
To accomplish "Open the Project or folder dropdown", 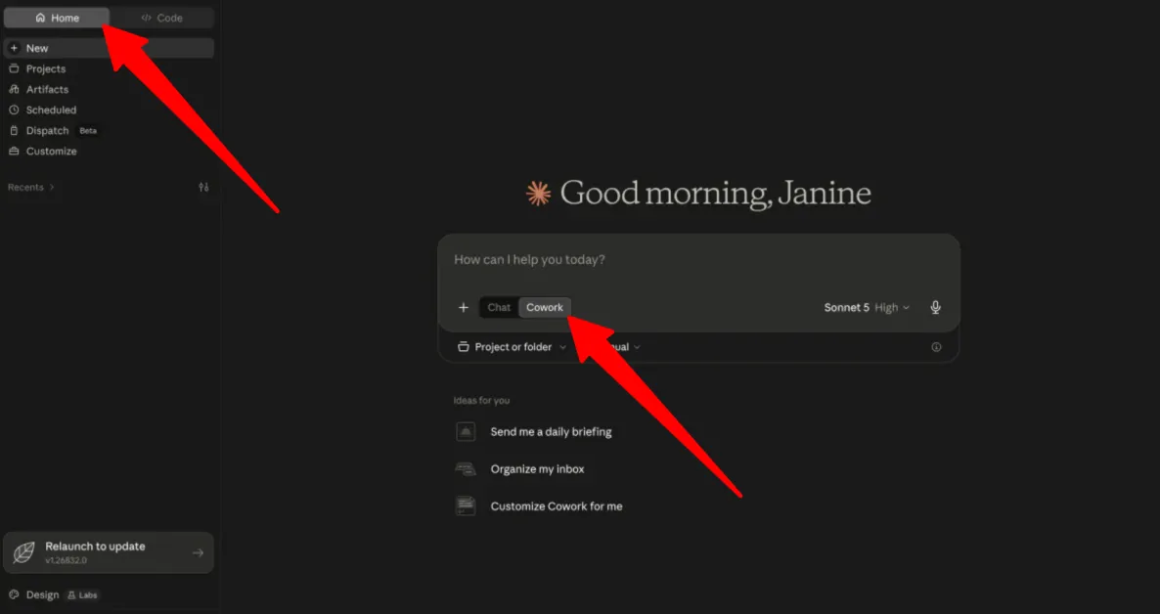I will click(x=512, y=347).
